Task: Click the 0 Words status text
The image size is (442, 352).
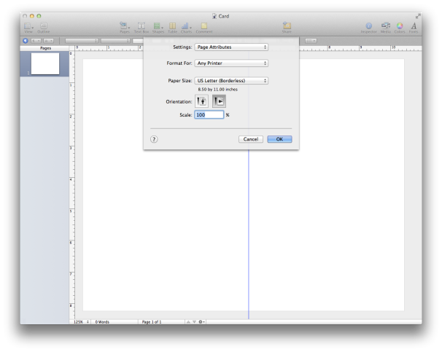Action: [102, 322]
